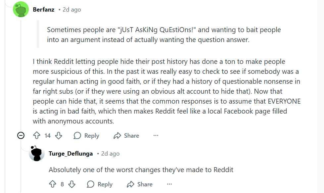Click Turge_Deflunga's "2d ago" timestamp
The width and height of the screenshot is (324, 193).
point(110,154)
